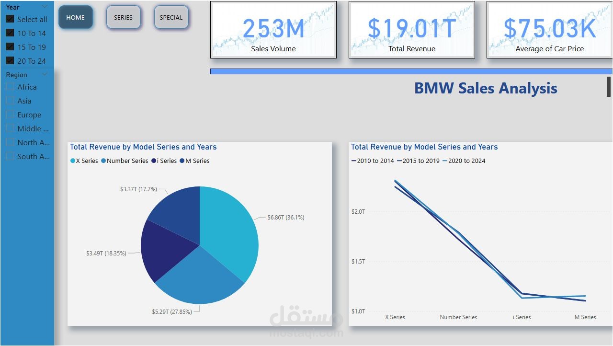This screenshot has height=346, width=613.
Task: Click the Number Series label on the line chart x-axis
Action: pos(458,317)
